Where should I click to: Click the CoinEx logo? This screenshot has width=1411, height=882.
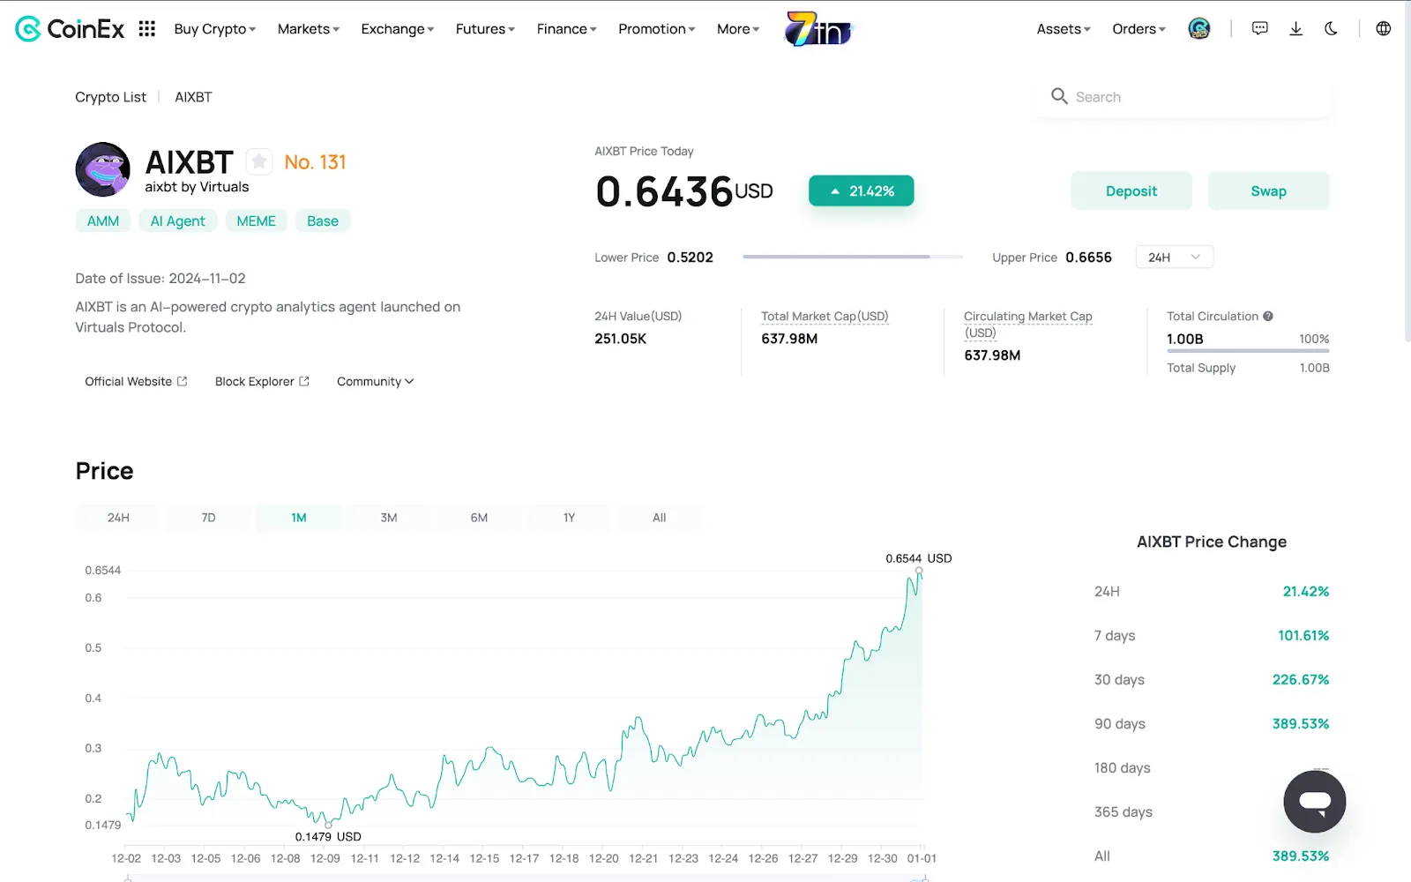pos(70,29)
